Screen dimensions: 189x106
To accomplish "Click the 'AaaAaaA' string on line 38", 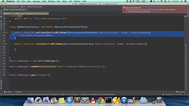I will [42, 75].
